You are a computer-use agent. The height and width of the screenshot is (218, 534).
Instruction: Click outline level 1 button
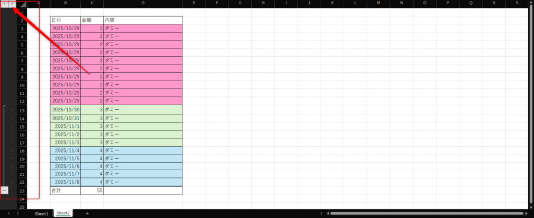click(4, 4)
